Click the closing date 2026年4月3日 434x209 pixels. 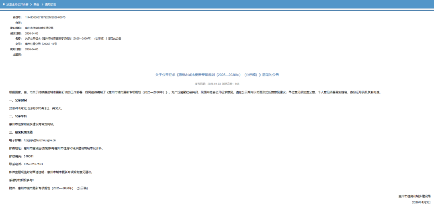pyautogui.click(x=421, y=202)
